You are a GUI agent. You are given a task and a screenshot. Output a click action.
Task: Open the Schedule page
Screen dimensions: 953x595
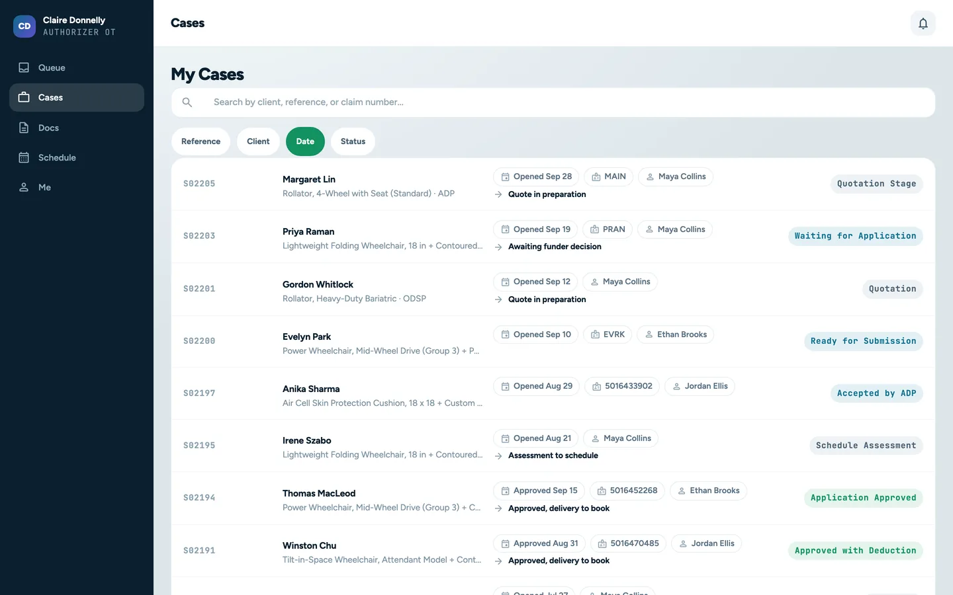coord(77,157)
